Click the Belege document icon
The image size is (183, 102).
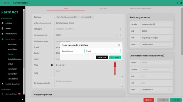click(x=2, y=28)
